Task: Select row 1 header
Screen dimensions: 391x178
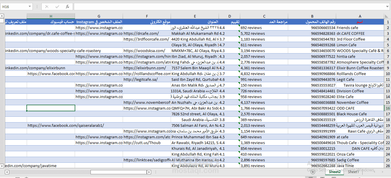Action: click(x=388, y=22)
